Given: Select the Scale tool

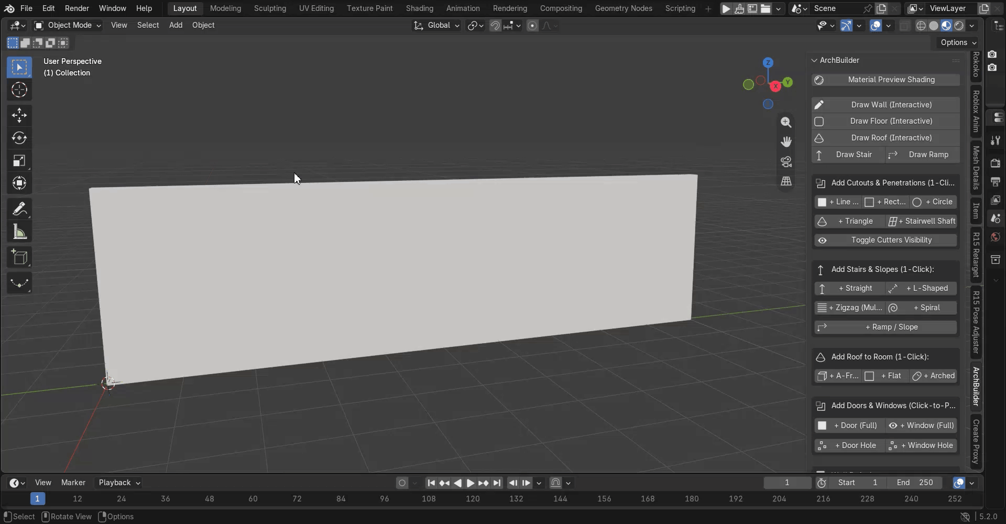Looking at the screenshot, I should [x=19, y=161].
